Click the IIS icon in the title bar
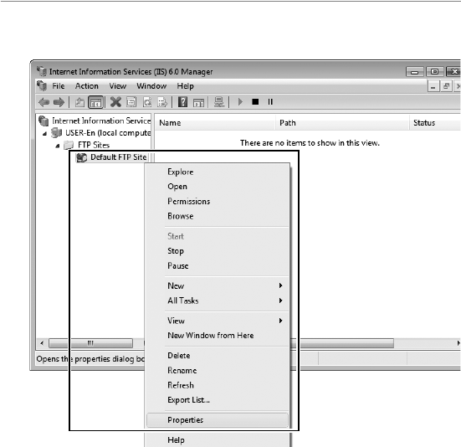The image size is (461, 447). [42, 71]
